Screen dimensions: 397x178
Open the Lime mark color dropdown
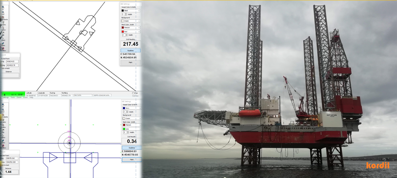pyautogui.click(x=132, y=129)
